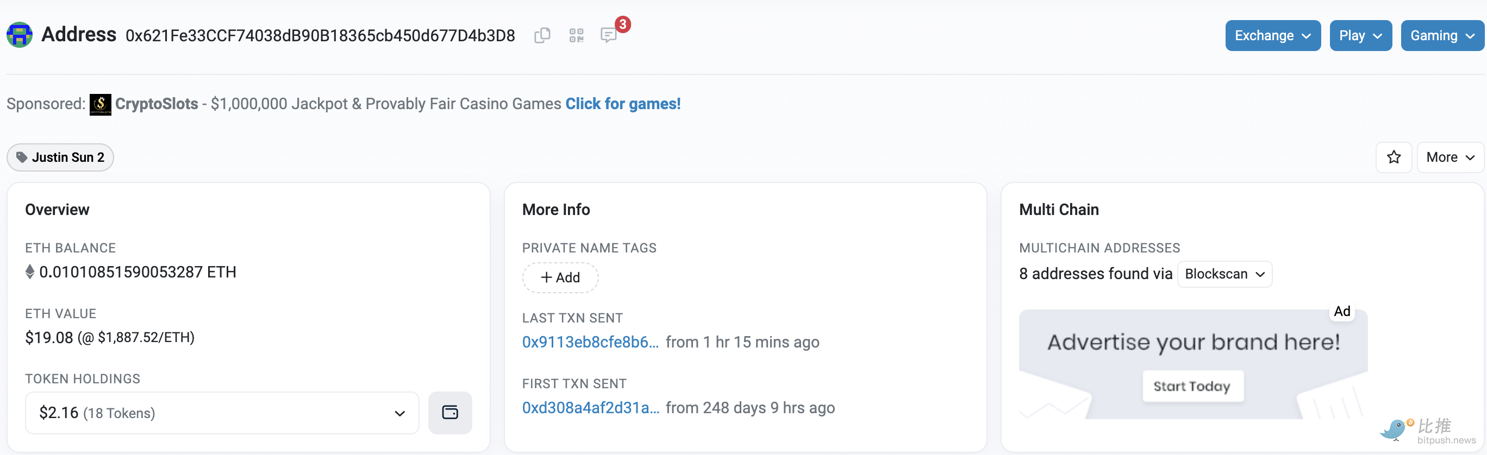This screenshot has width=1487, height=455.
Task: Open the last sent transaction 0x9113eb8cfe8b6
Action: coord(590,343)
